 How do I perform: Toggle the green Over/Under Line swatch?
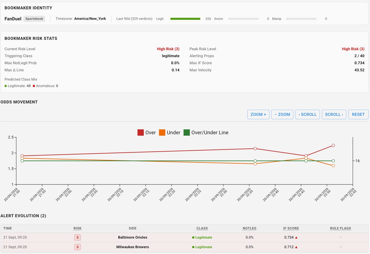[187, 133]
